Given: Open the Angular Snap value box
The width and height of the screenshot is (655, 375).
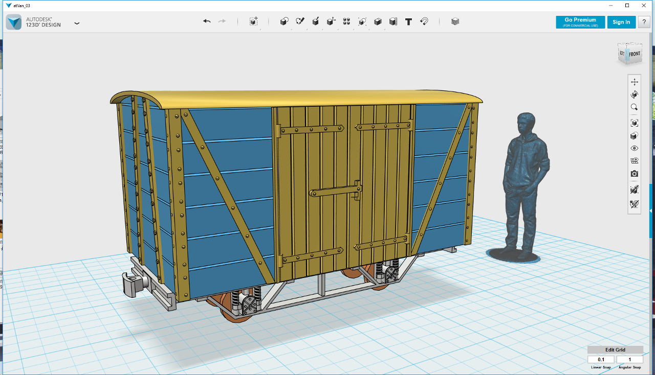Looking at the screenshot, I should click(629, 360).
